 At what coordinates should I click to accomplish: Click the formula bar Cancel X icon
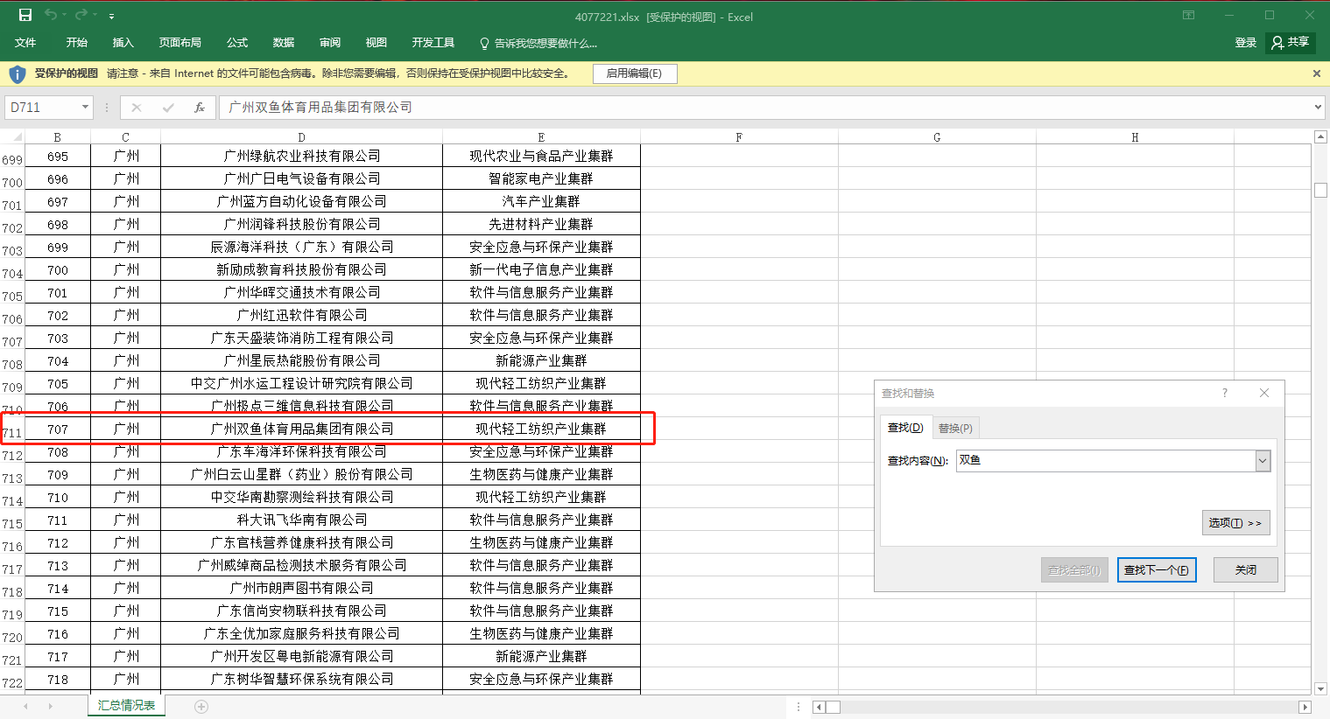point(137,108)
